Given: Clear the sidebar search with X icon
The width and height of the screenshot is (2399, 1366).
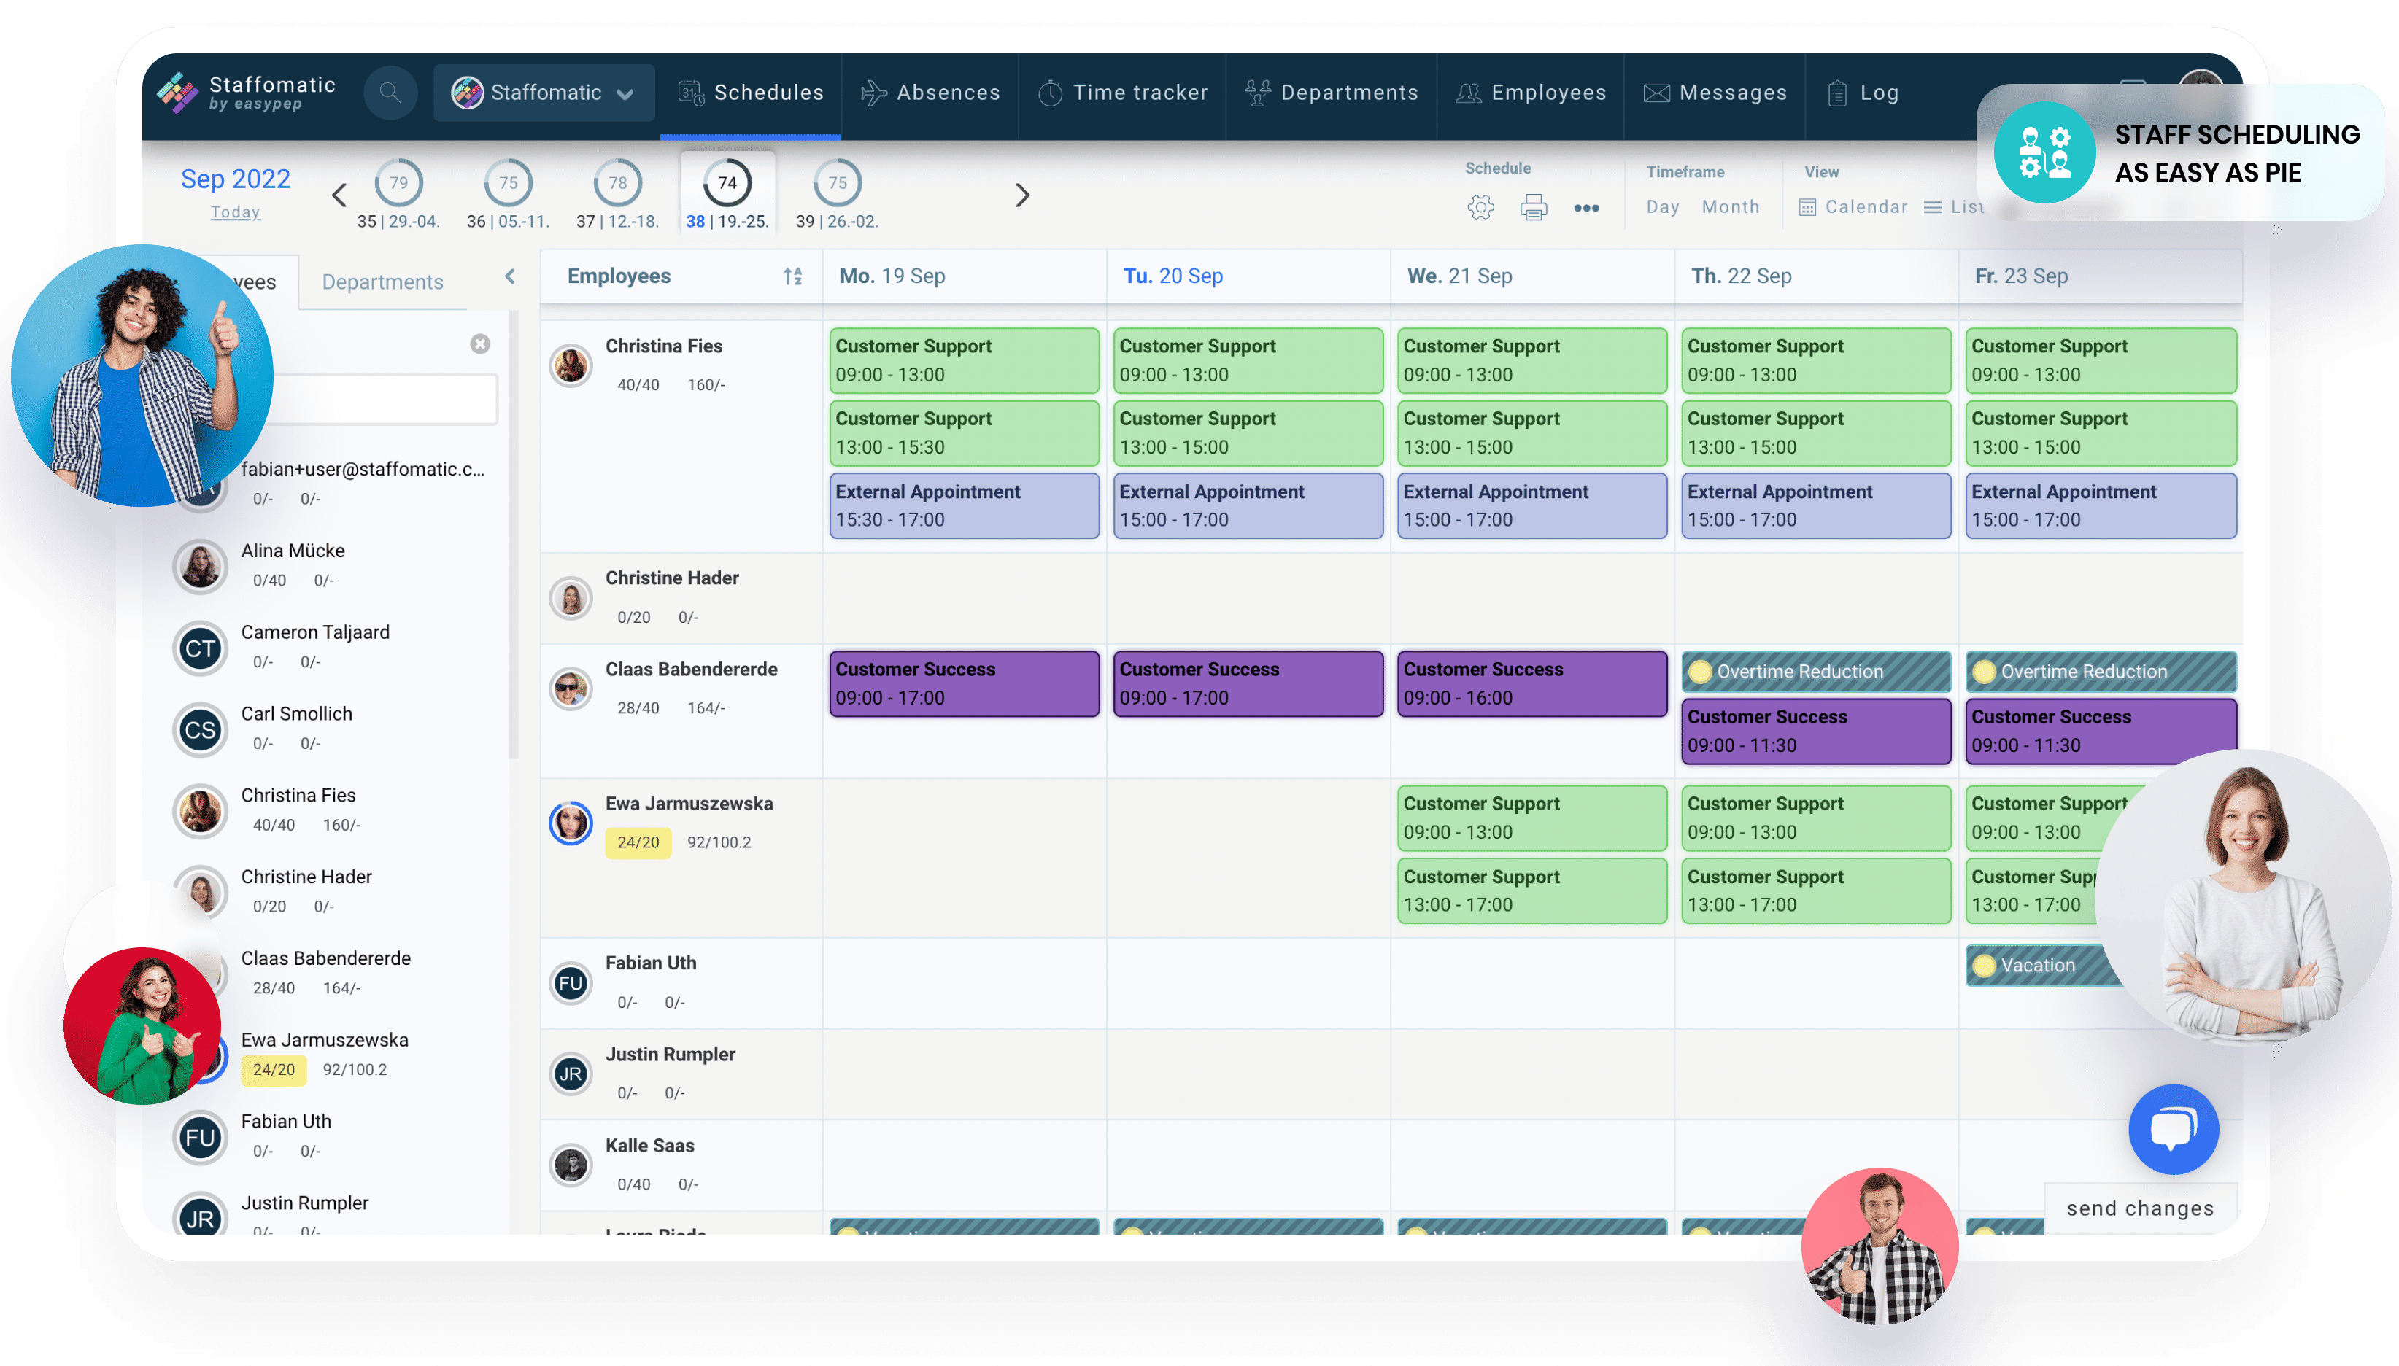Looking at the screenshot, I should 479,344.
